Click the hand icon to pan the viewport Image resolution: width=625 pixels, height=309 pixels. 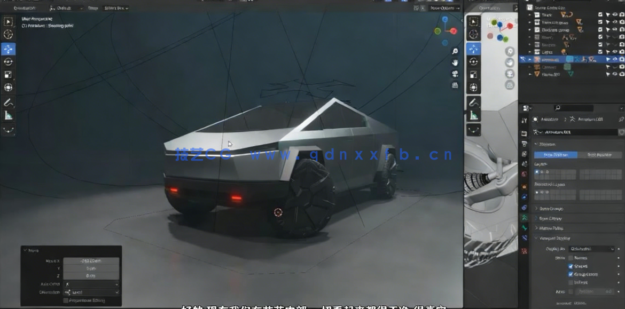(x=455, y=63)
